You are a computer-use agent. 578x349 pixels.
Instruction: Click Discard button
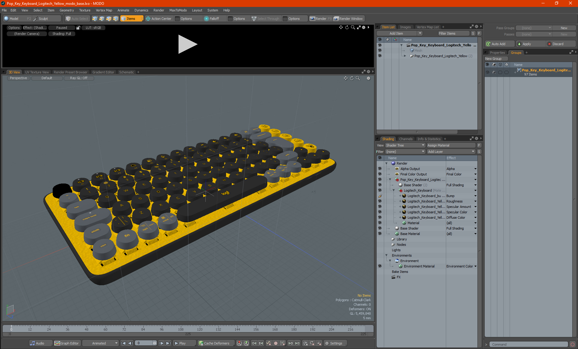coord(561,44)
